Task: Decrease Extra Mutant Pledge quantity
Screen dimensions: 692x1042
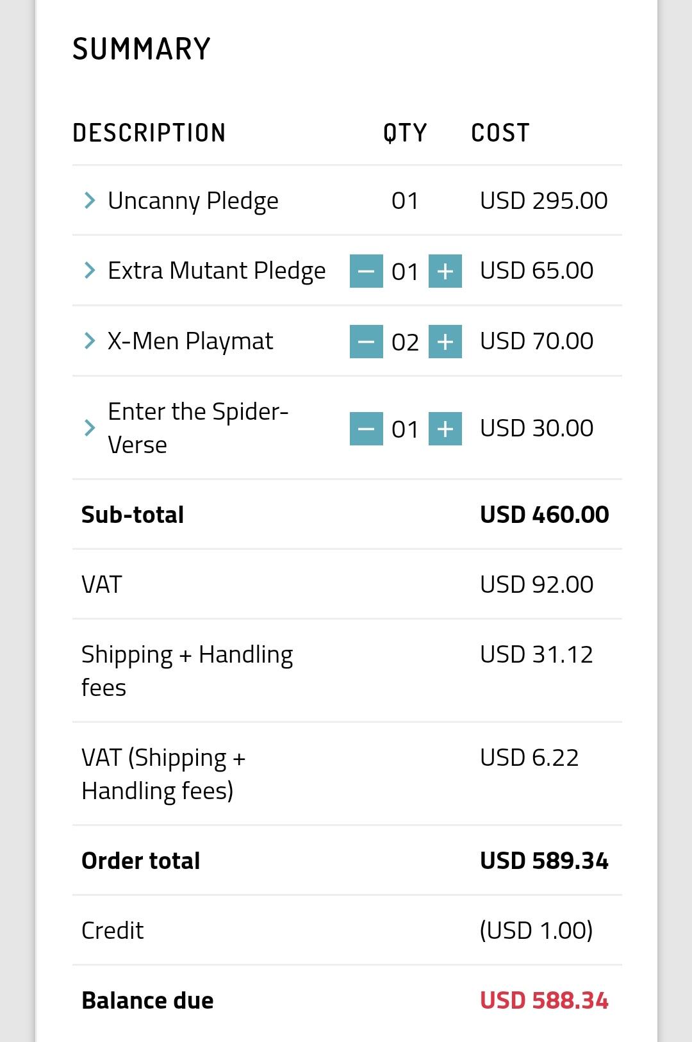Action: [367, 271]
